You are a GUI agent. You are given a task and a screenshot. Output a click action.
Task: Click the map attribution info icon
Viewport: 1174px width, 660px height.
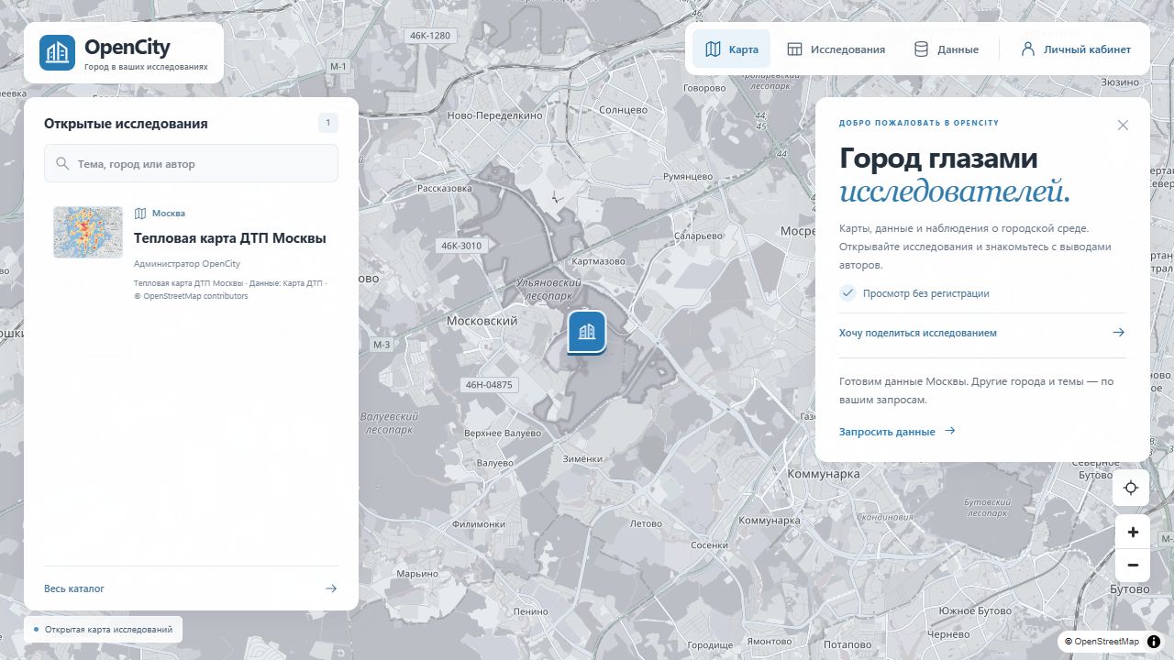point(1154,642)
